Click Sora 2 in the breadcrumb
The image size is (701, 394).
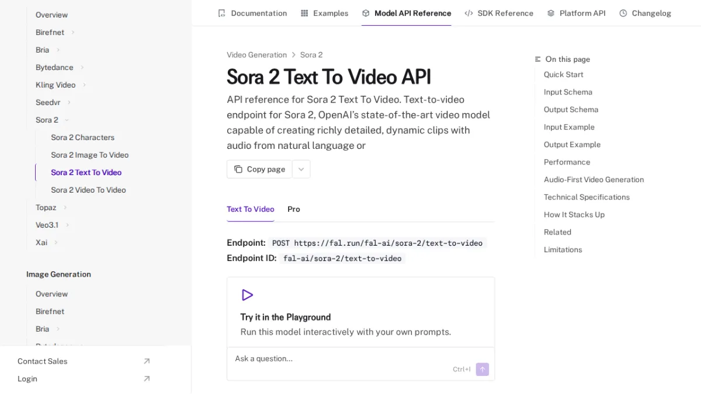click(311, 55)
